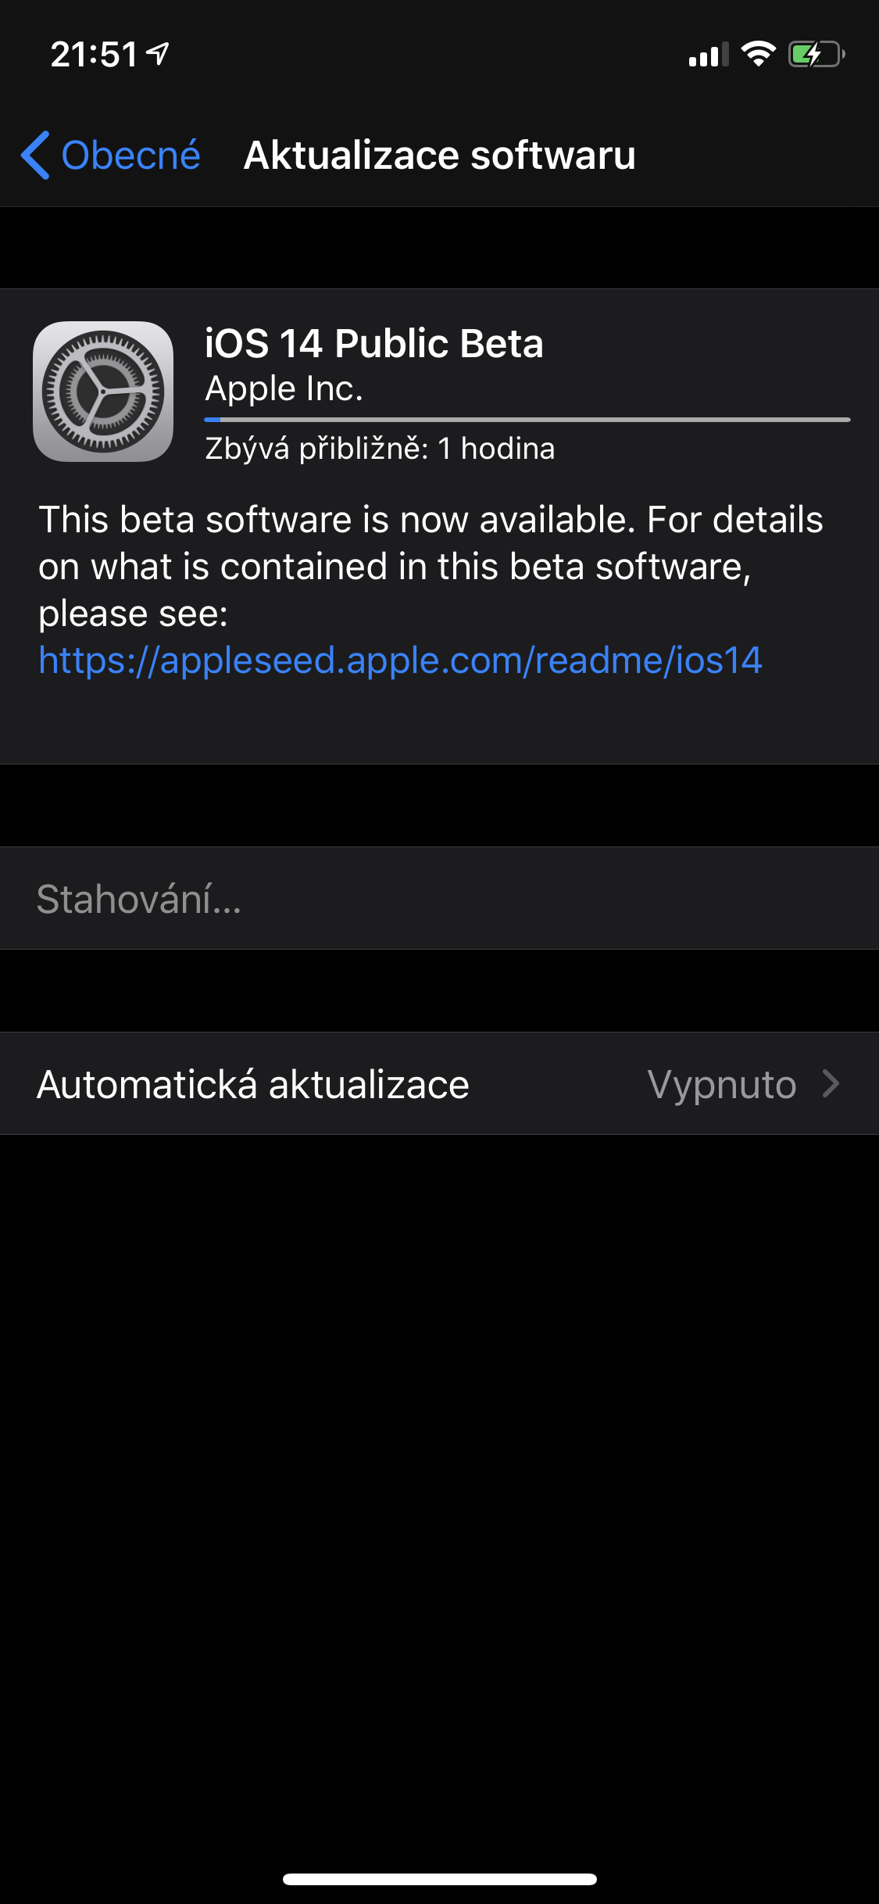
Task: Tap the iOS 14 Public Beta heading
Action: click(373, 343)
